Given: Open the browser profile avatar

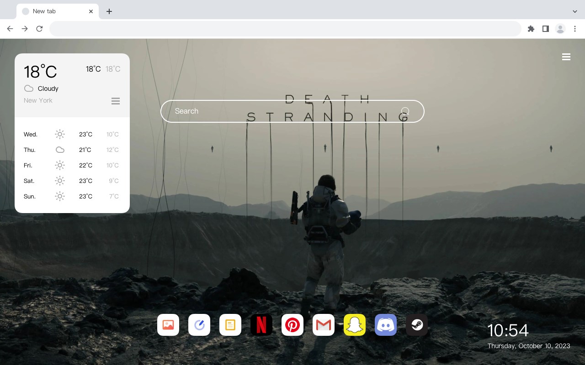Looking at the screenshot, I should click(x=560, y=29).
